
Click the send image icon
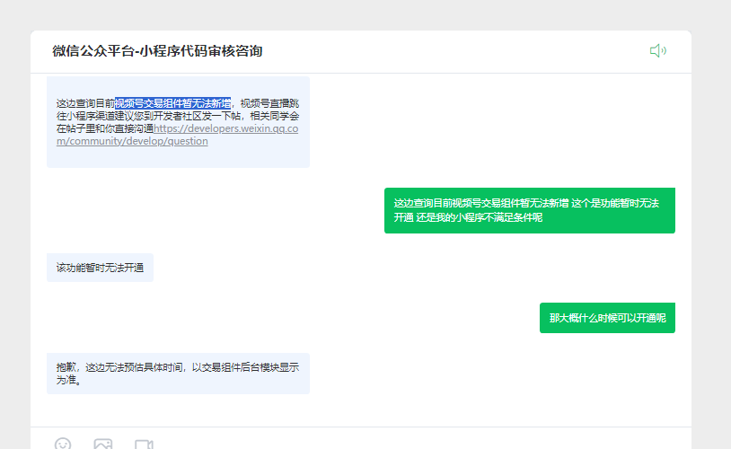[x=103, y=444]
